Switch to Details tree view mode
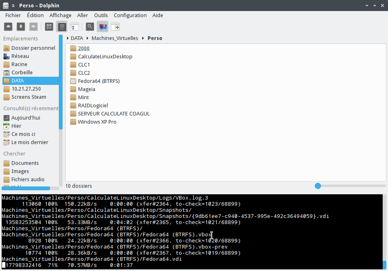 (74, 27)
